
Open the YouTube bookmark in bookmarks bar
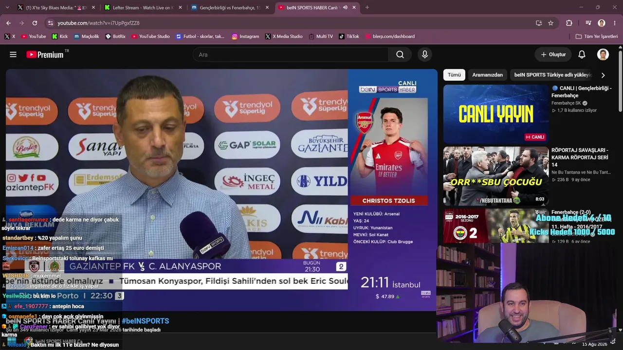(x=33, y=36)
